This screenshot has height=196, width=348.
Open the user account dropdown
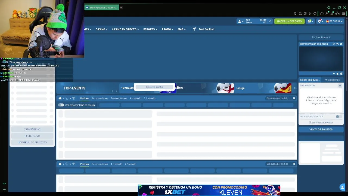pos(241,21)
